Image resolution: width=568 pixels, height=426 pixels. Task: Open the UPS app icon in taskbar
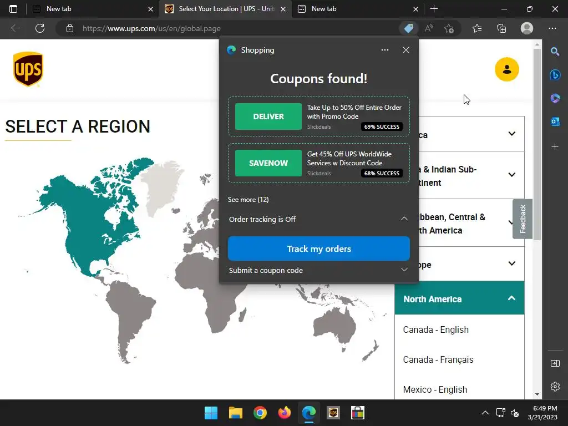click(x=333, y=413)
